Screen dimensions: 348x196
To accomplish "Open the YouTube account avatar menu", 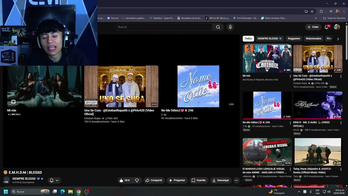I will (337, 27).
